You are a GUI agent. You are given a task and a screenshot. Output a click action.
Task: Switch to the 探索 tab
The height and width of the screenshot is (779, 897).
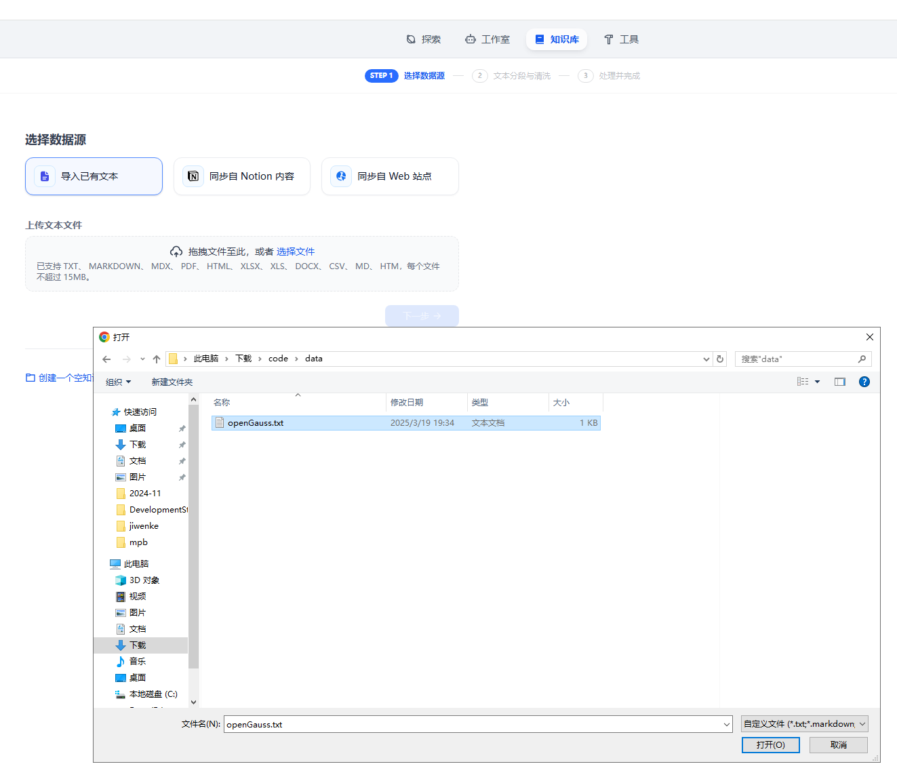(x=424, y=39)
